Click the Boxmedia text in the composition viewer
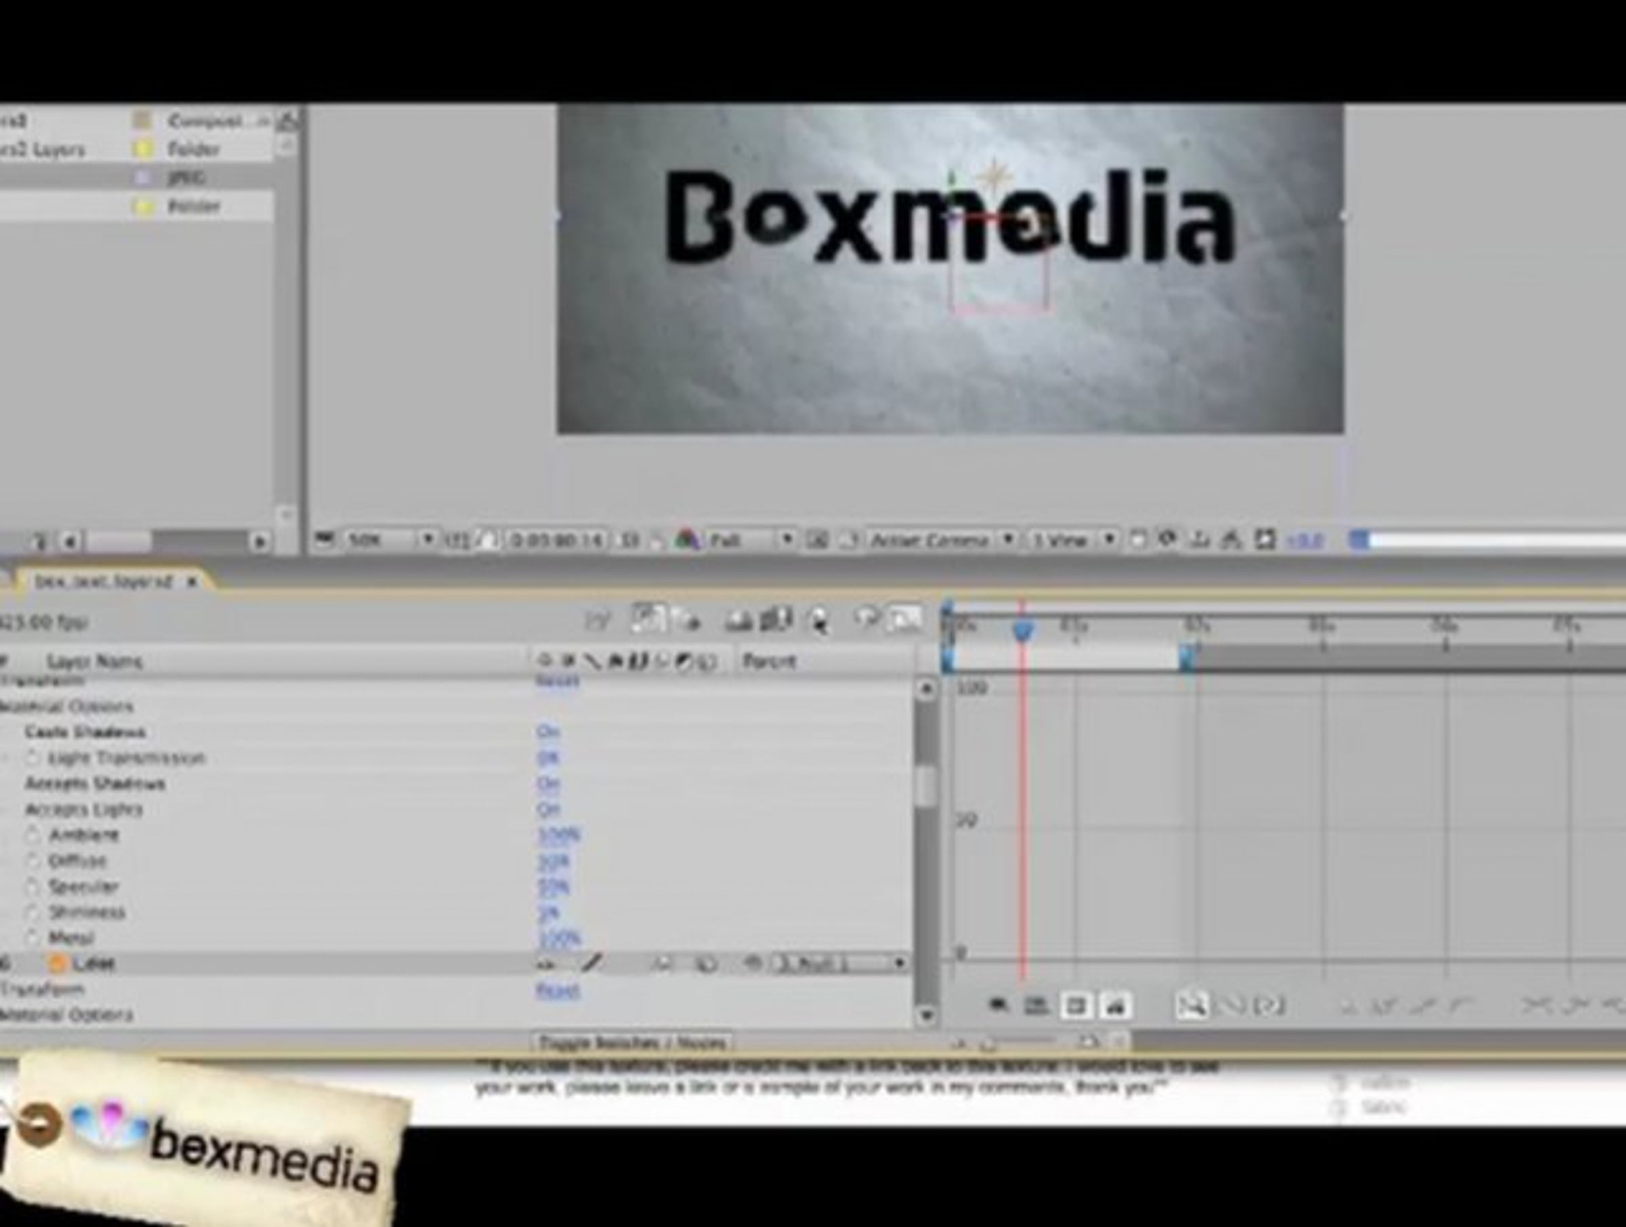 pyautogui.click(x=951, y=217)
